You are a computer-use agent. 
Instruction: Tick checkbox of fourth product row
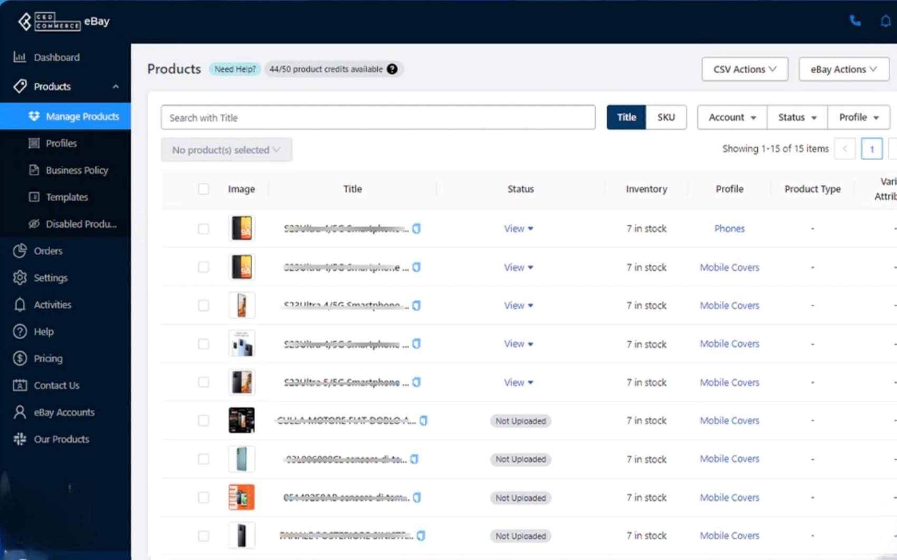click(204, 344)
